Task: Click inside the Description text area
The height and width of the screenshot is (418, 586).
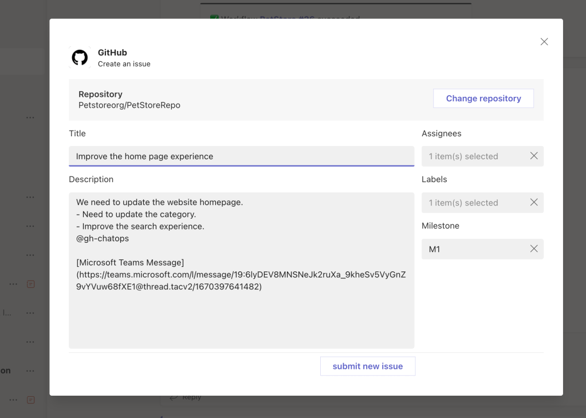Action: (x=241, y=270)
